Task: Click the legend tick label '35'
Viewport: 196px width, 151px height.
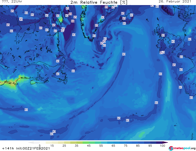Action: 76,146
